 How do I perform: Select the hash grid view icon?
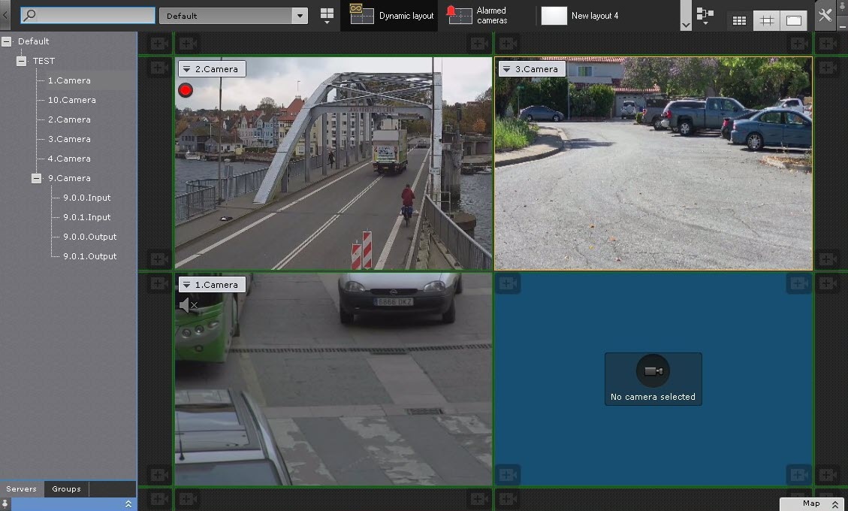point(766,21)
